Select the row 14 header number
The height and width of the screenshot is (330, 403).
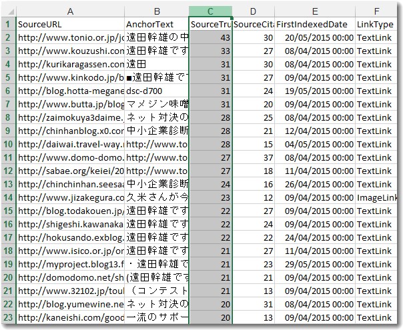[x=8, y=197]
